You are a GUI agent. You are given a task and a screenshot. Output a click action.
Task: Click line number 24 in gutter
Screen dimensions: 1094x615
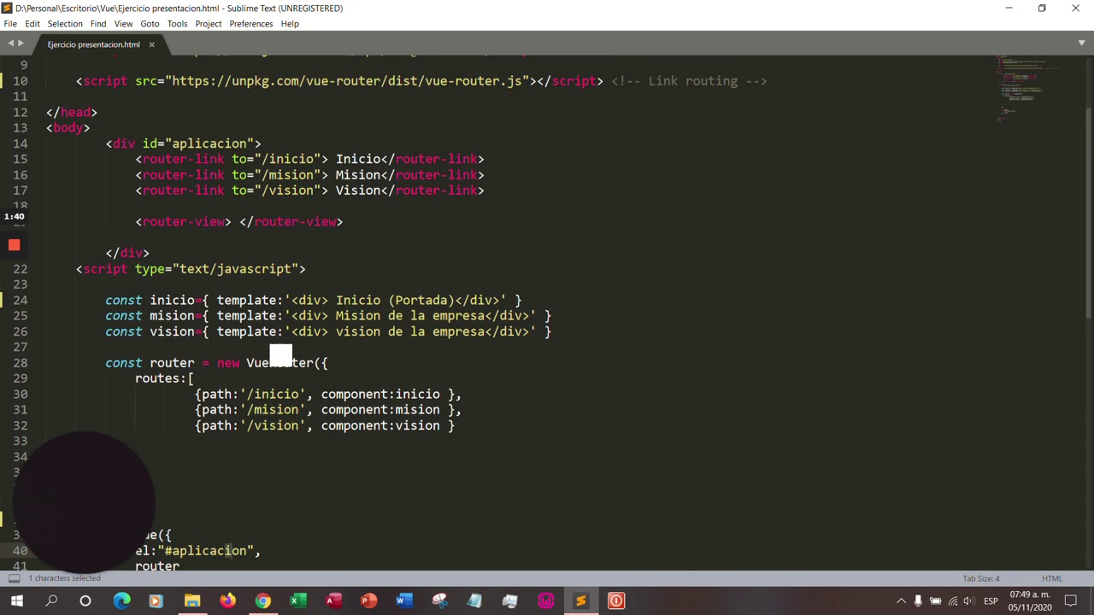(20, 300)
